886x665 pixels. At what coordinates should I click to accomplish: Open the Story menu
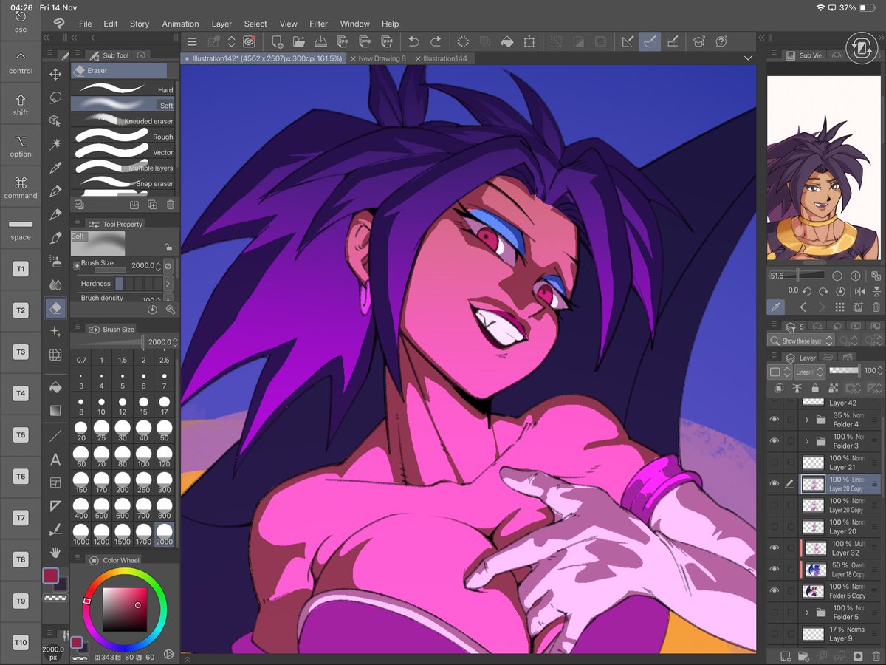click(140, 24)
